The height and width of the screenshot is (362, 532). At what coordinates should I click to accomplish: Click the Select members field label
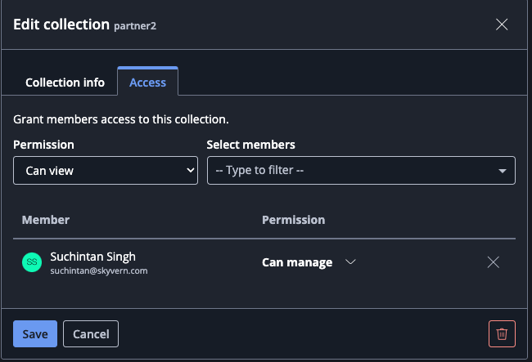[x=250, y=145]
